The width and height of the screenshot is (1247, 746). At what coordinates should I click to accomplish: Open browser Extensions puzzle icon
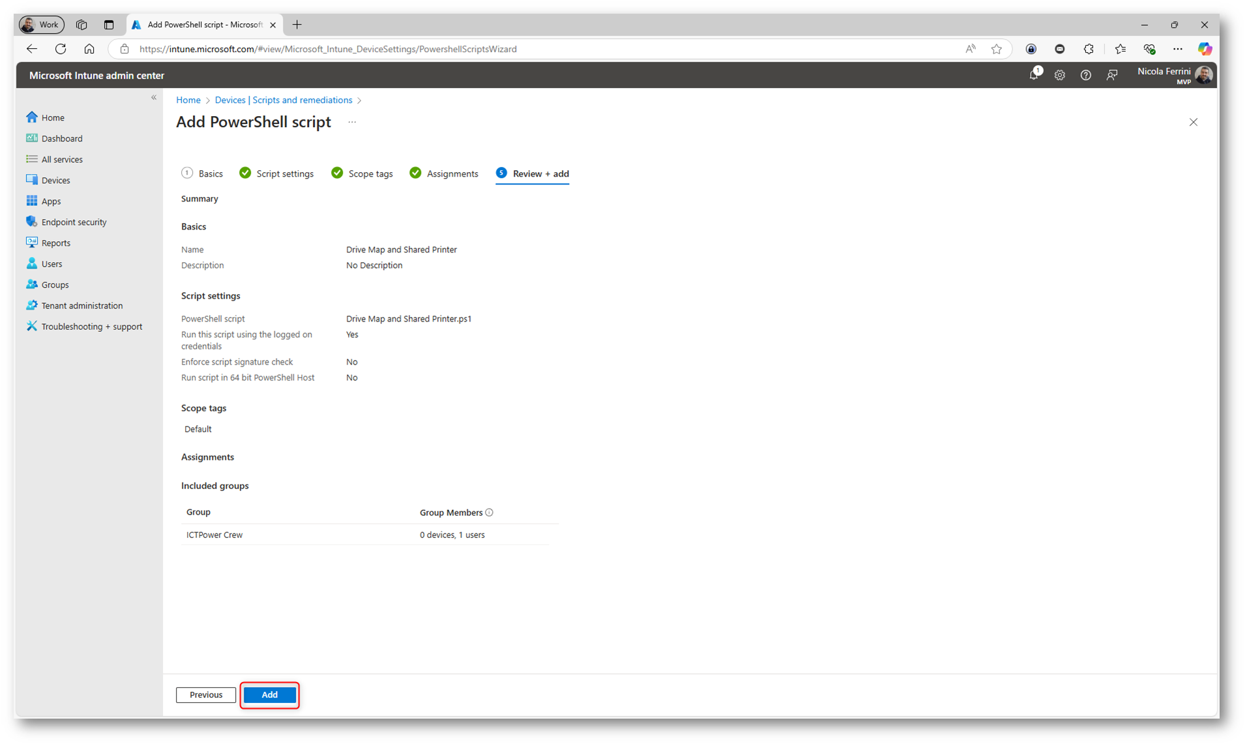(1089, 49)
